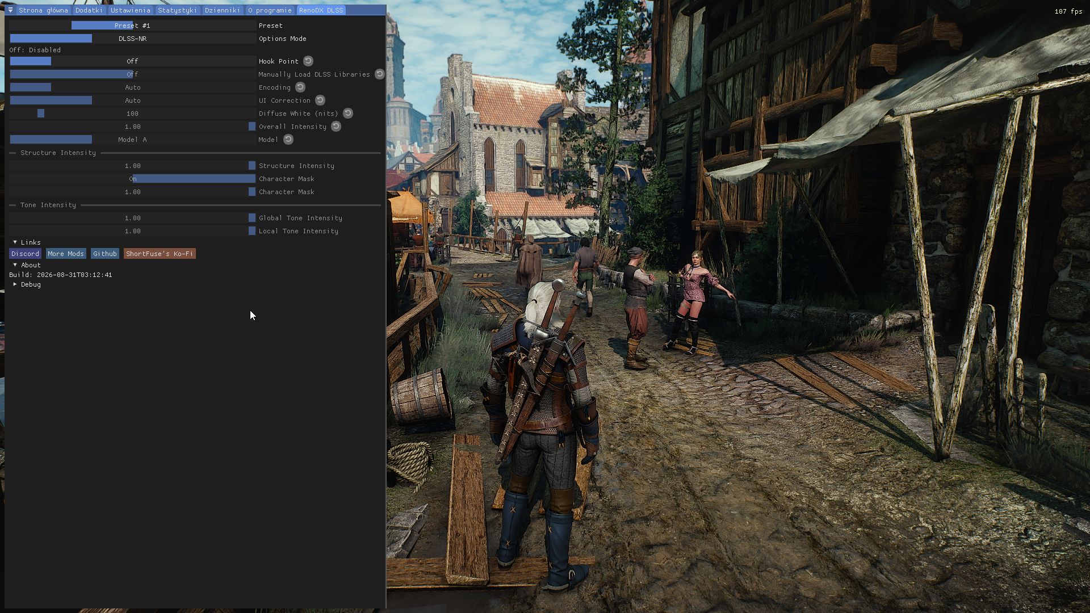The image size is (1090, 613).
Task: Reset Diffuse White nits value
Action: (348, 113)
